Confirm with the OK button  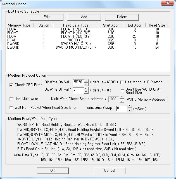(x=53, y=171)
